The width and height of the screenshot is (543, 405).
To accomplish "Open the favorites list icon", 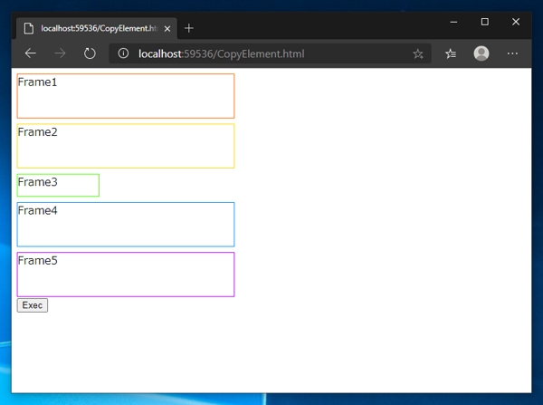I will click(x=451, y=53).
